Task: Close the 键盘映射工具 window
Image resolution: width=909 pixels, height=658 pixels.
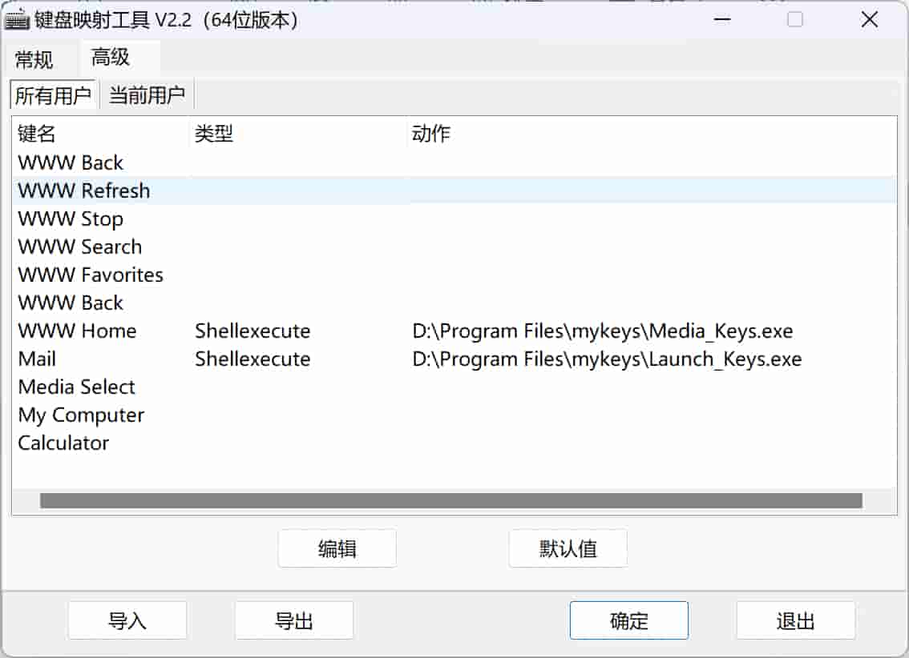Action: [x=870, y=20]
